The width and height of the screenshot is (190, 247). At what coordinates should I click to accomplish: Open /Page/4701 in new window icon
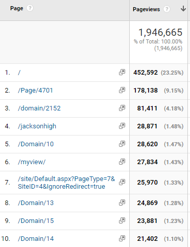[122, 90]
